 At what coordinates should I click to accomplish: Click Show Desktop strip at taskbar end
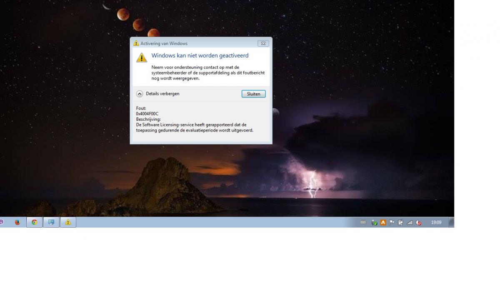click(x=452, y=222)
